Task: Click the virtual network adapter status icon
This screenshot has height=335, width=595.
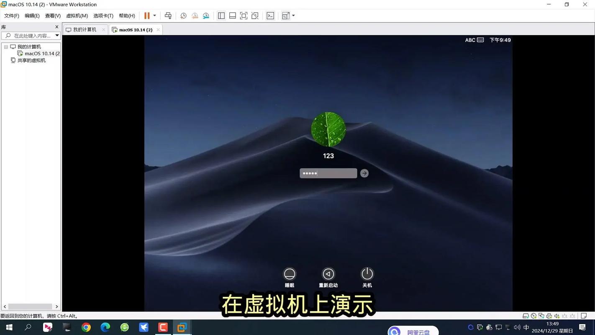Action: point(541,316)
